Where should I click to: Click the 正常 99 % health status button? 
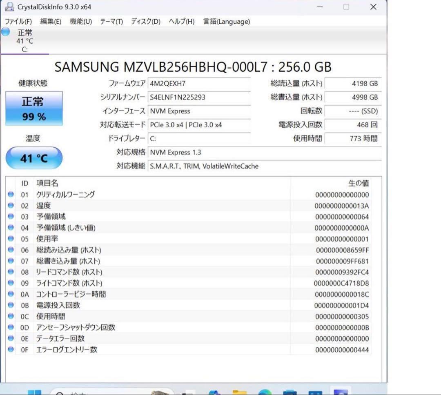(34, 109)
